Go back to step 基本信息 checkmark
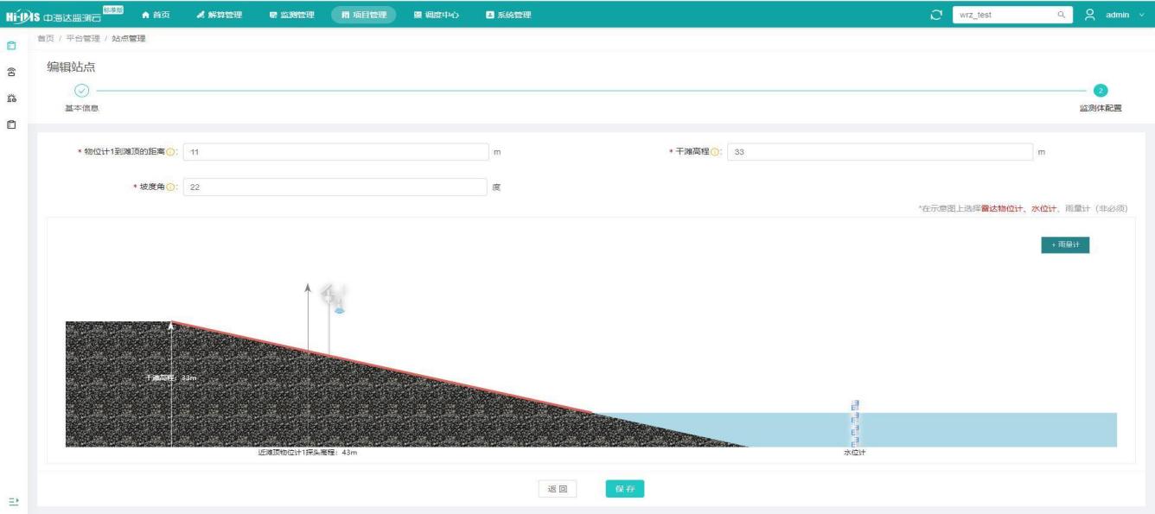This screenshot has height=514, width=1155. point(81,90)
